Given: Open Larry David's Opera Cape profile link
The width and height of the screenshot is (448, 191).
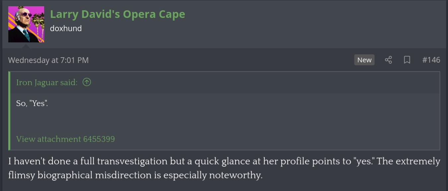Looking at the screenshot, I should 117,14.
